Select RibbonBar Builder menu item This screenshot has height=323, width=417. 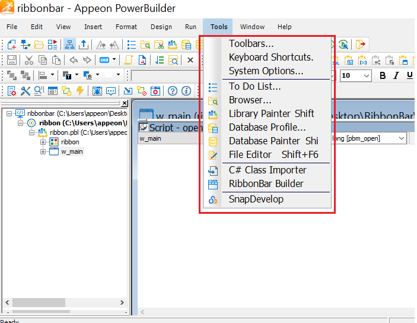click(268, 183)
